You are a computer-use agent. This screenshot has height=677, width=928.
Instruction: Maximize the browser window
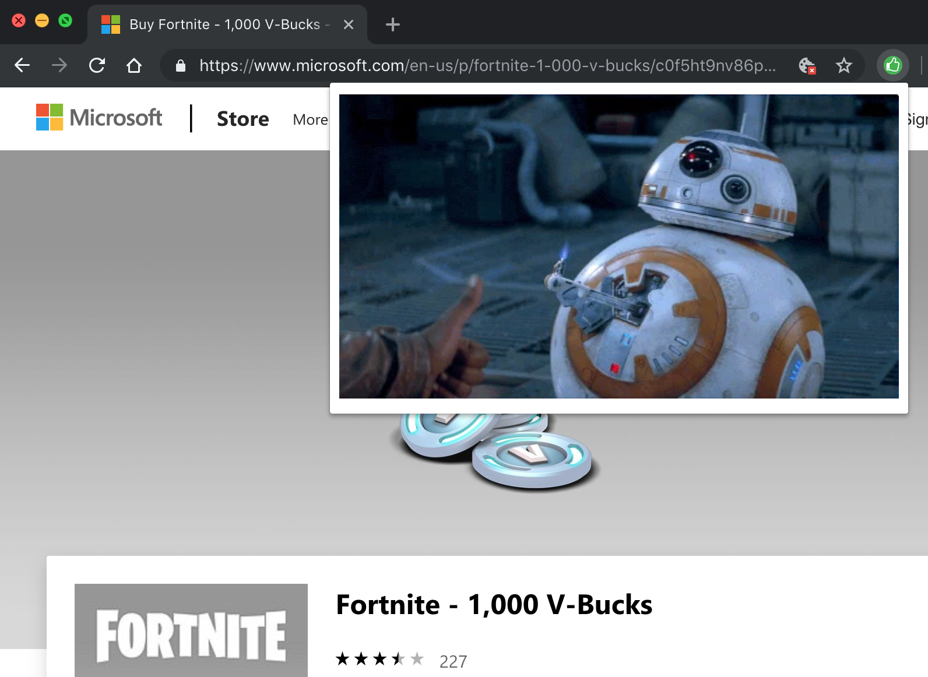tap(65, 21)
